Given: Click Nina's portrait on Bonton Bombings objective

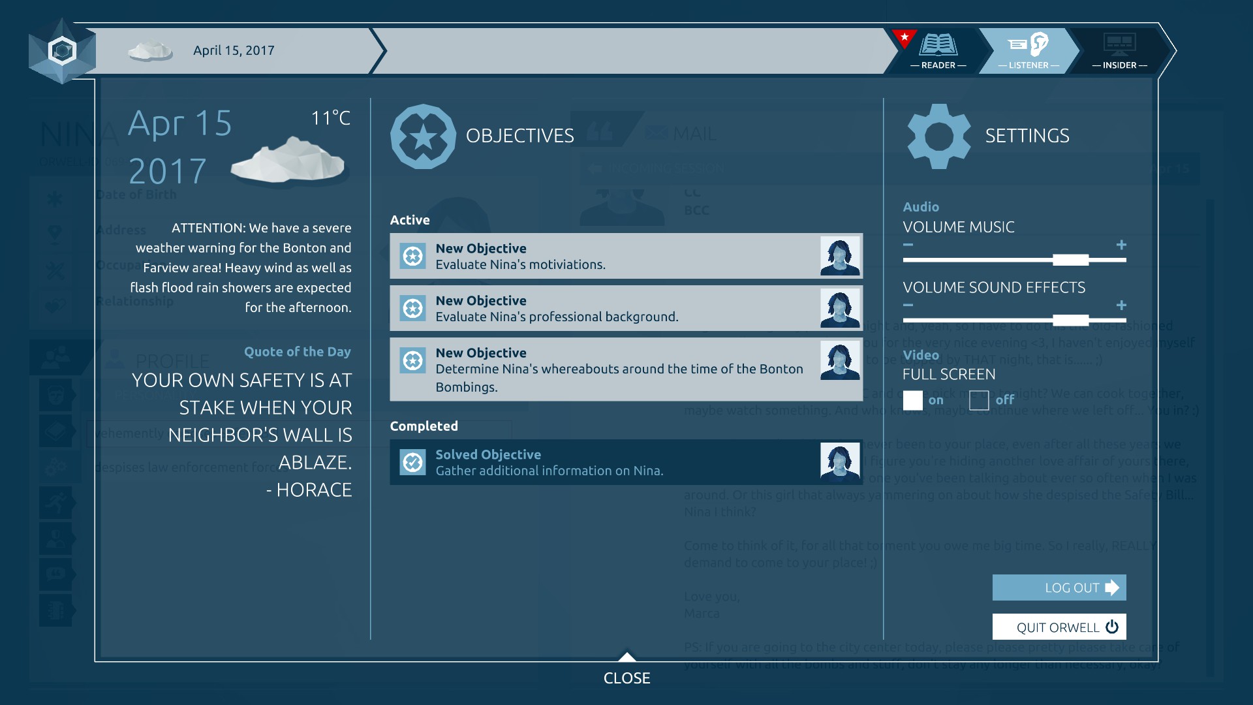Looking at the screenshot, I should pos(840,360).
